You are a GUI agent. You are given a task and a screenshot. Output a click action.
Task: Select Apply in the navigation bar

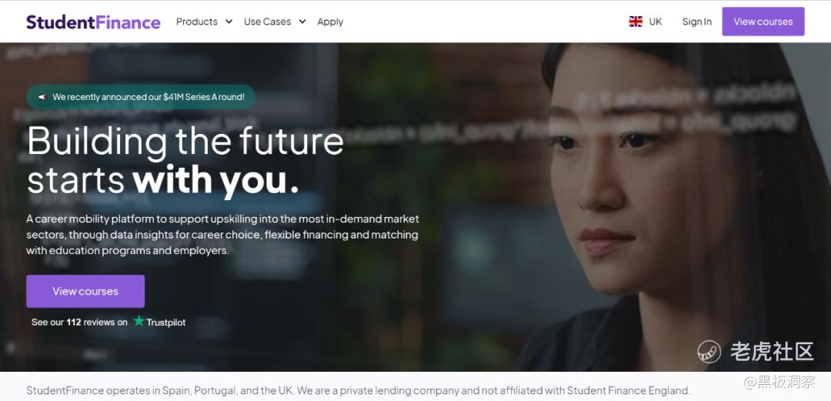click(330, 22)
